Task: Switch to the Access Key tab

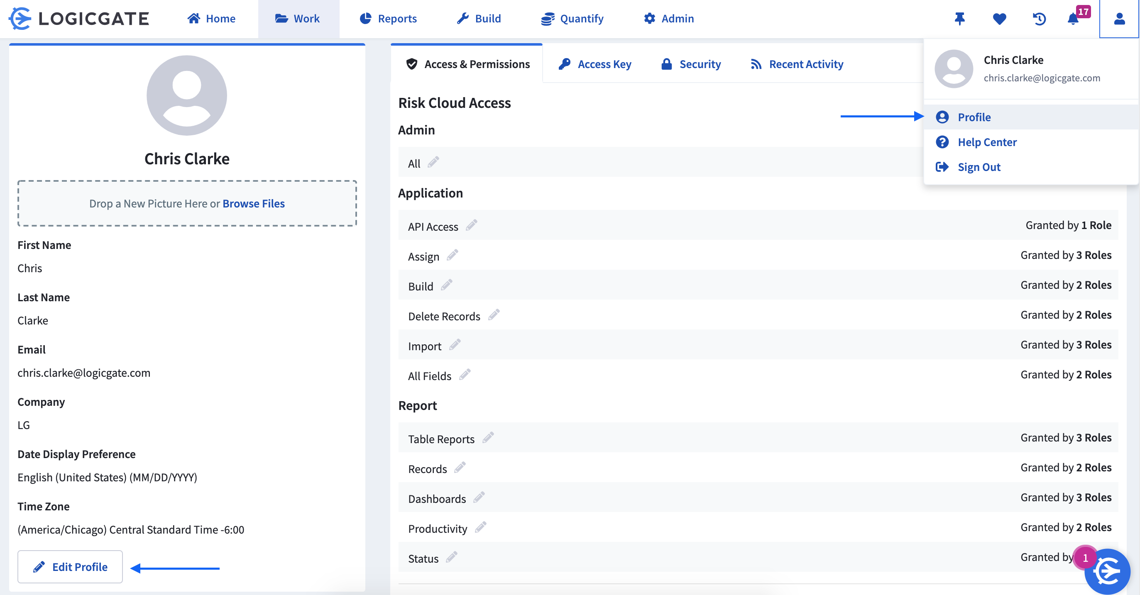Action: point(595,64)
